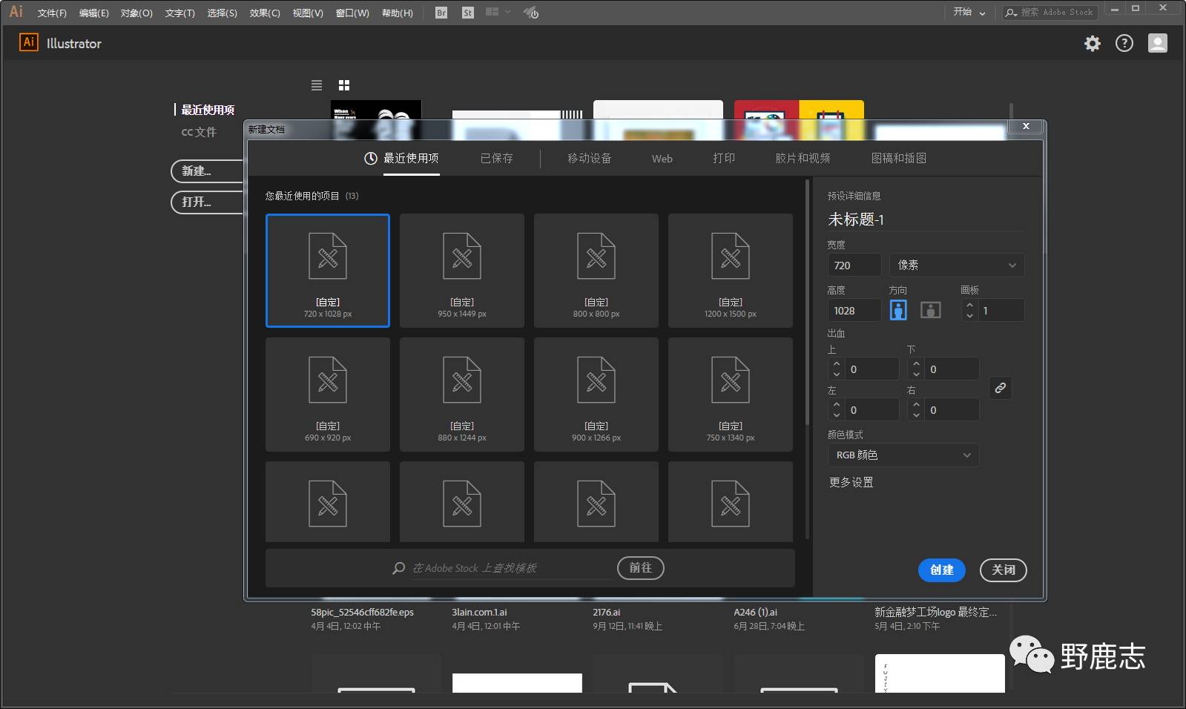This screenshot has height=709, width=1186.
Task: Open the 像素 units dropdown
Action: 956,265
